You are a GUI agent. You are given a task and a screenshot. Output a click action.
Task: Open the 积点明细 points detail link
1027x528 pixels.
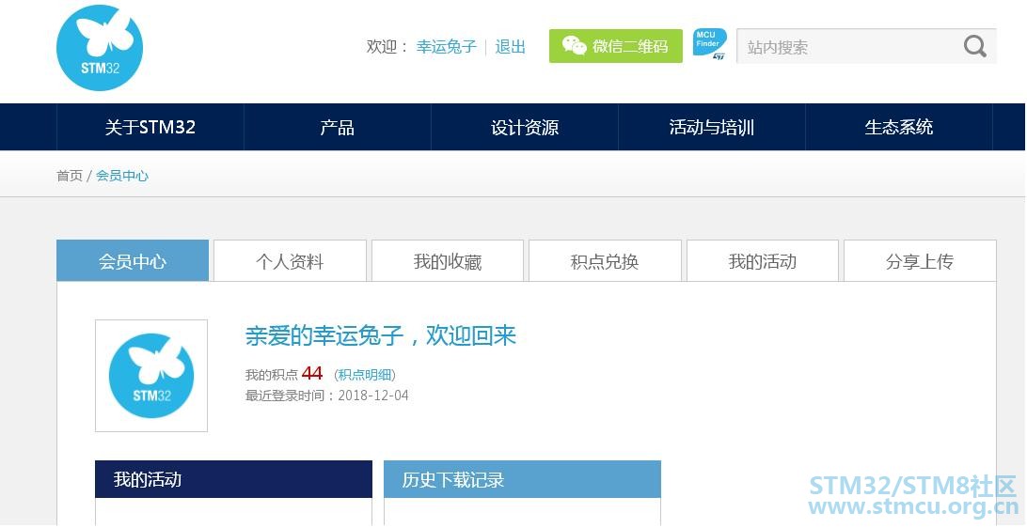click(365, 375)
